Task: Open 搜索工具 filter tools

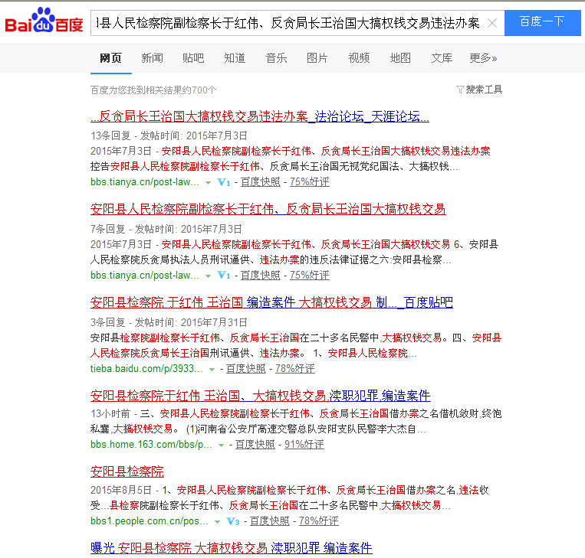Action: [479, 90]
